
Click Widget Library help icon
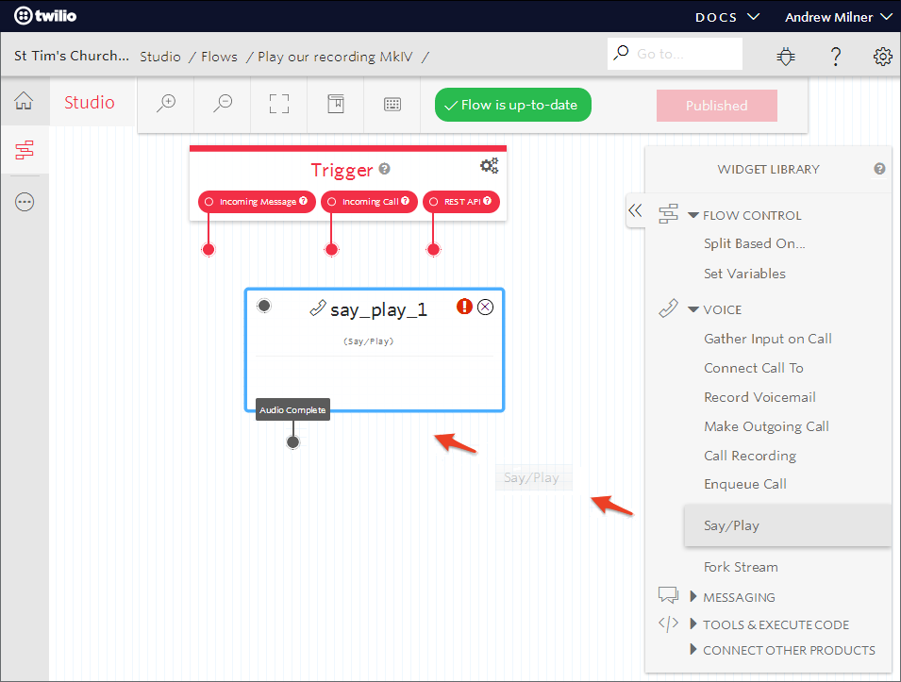pos(879,169)
